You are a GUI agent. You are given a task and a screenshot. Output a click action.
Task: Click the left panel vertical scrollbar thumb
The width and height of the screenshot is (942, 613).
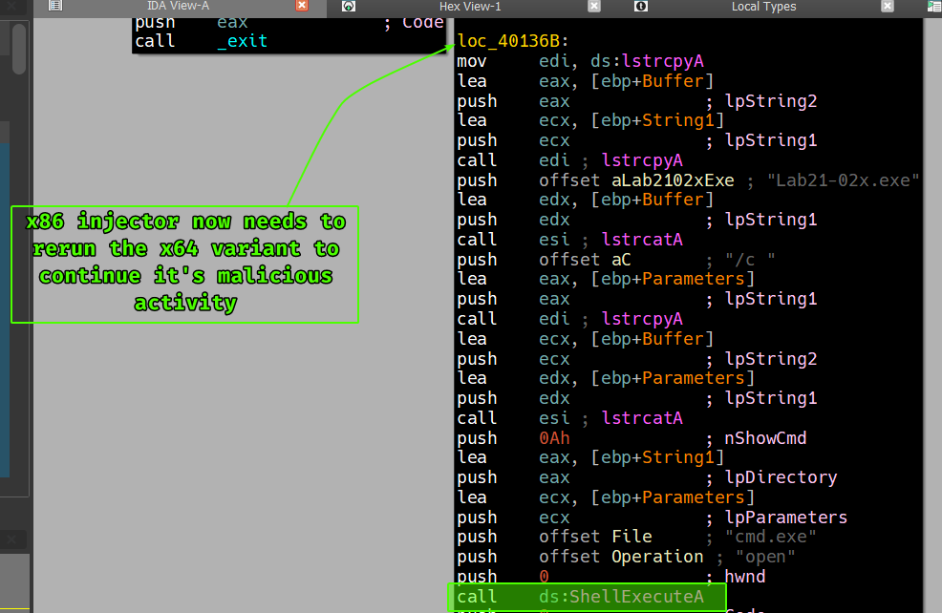pyautogui.click(x=18, y=50)
